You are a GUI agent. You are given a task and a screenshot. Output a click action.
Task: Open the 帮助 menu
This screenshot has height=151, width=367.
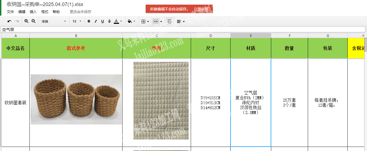(56, 12)
